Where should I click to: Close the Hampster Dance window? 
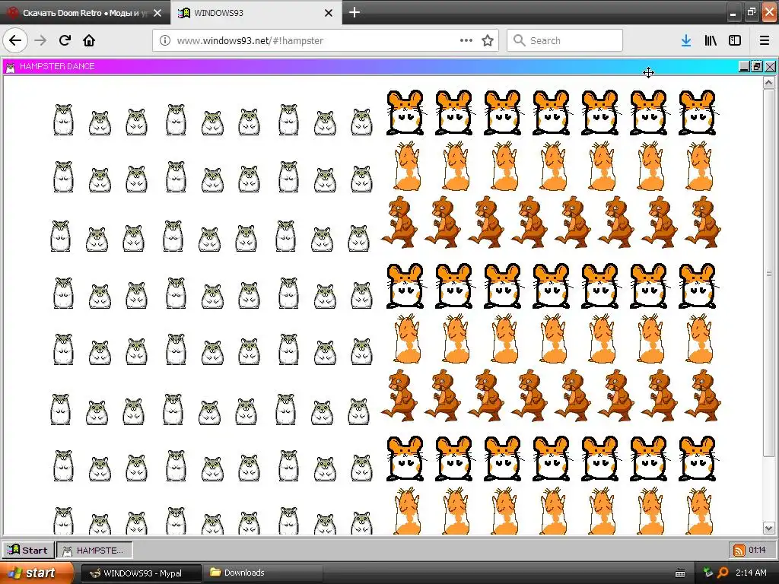tap(770, 67)
